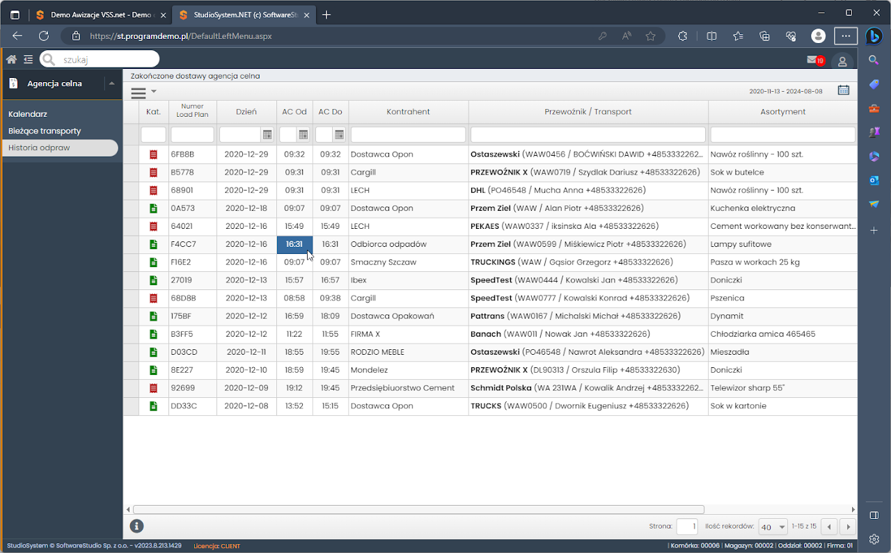Sort by the Kontrahent column header
Viewport: 891px width, 553px height.
click(408, 112)
